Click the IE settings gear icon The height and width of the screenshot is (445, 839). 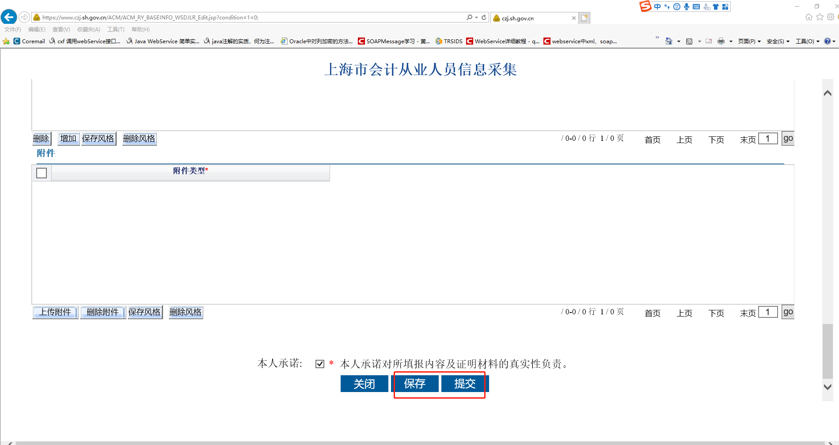(x=831, y=17)
